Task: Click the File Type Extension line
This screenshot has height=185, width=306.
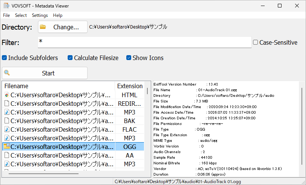Action: coord(182,135)
